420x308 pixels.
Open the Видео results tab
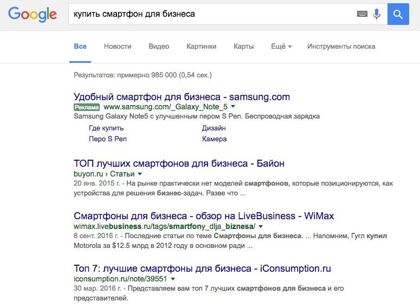[x=159, y=47]
